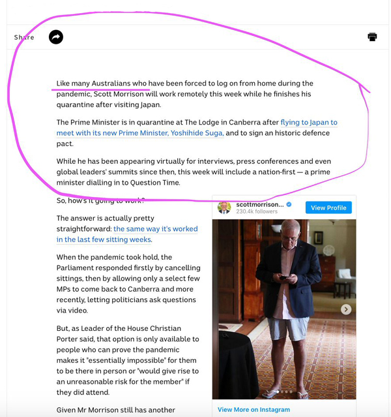
Task: Open the last few sitting weeks link
Action: (x=104, y=239)
